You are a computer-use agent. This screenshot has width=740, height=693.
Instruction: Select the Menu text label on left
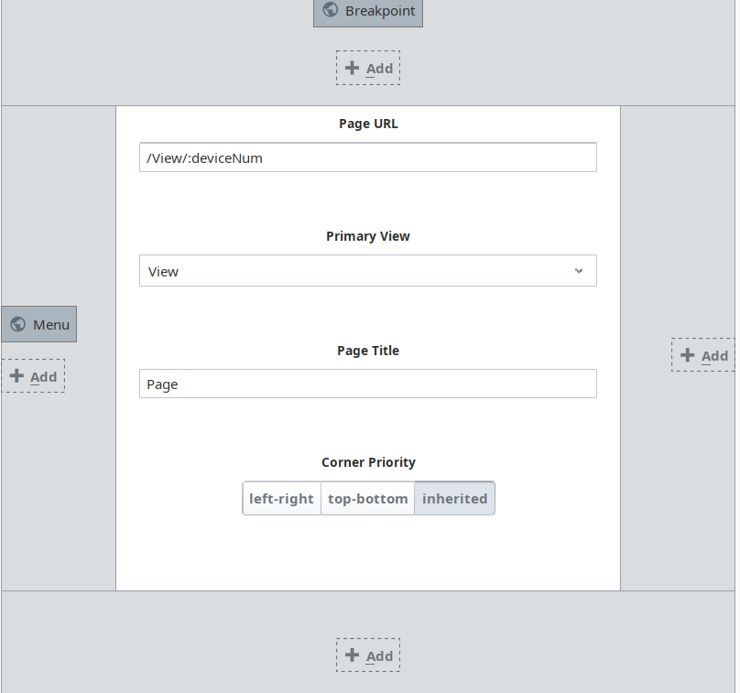pos(51,324)
